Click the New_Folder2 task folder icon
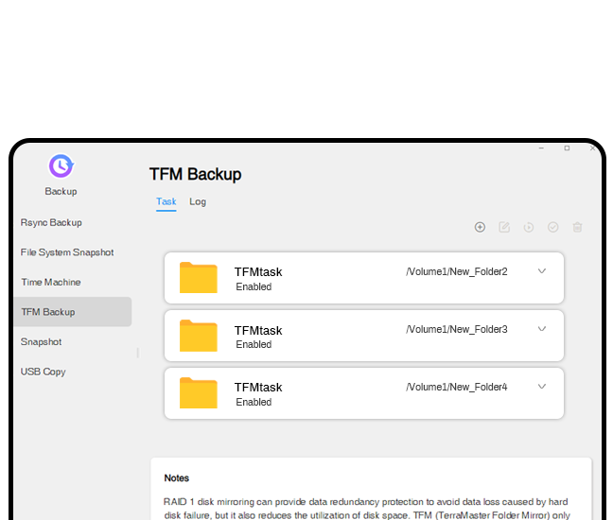 199,278
